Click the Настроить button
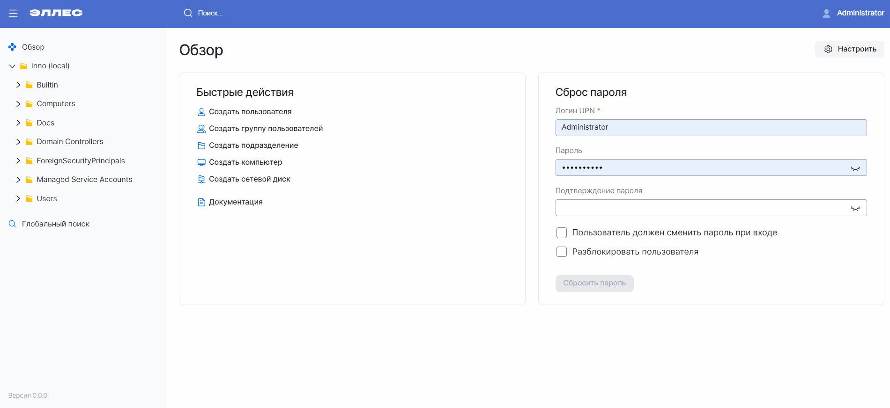The image size is (890, 408). [849, 49]
